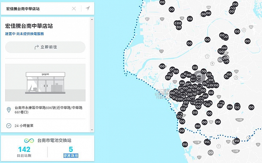Click the green-blue battery swap logo icon
The width and height of the screenshot is (262, 163).
[29, 141]
